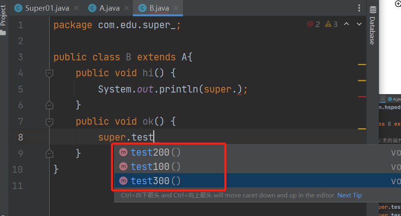Close the Super01.java editor tab
401x216 pixels.
(x=76, y=8)
